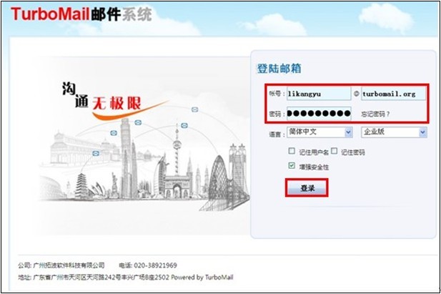Click the envelope icon above the pagoda

coord(96,154)
